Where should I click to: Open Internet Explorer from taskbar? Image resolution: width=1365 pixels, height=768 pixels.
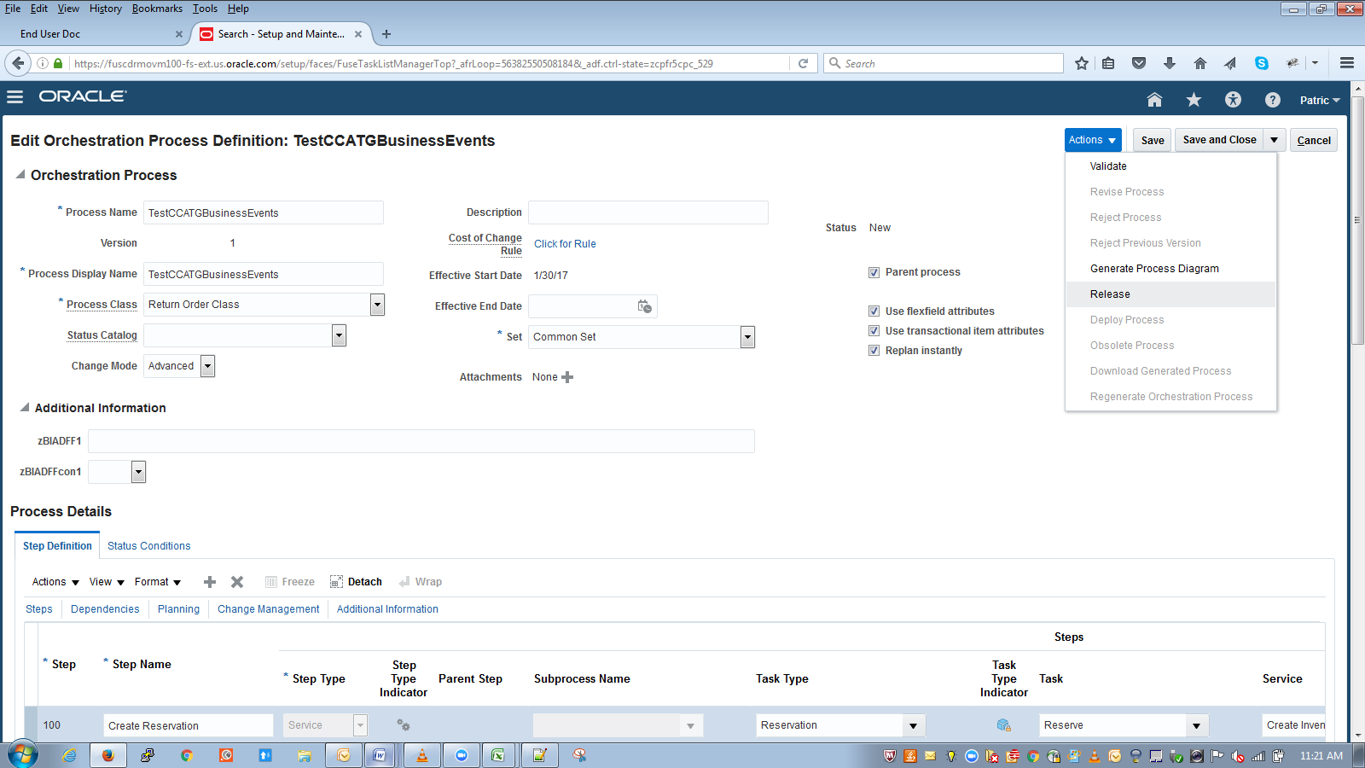69,755
